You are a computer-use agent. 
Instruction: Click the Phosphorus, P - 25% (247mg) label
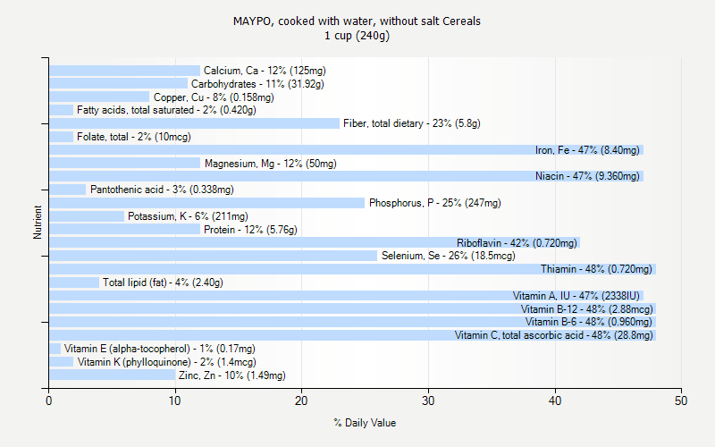[x=435, y=203]
